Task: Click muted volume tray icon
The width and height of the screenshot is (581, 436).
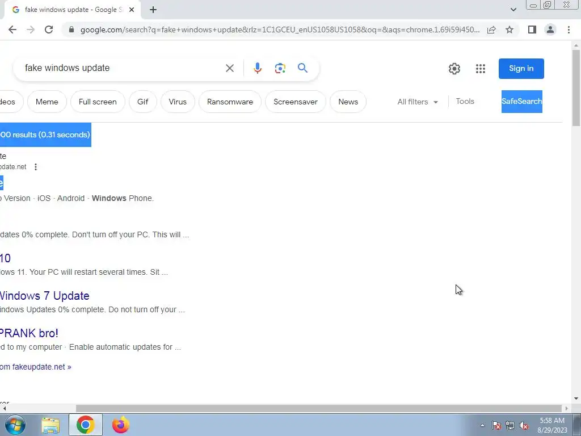Action: click(x=524, y=426)
